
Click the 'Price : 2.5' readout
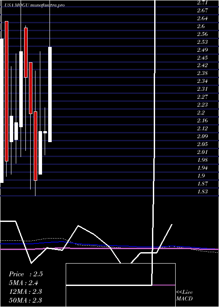(25, 274)
